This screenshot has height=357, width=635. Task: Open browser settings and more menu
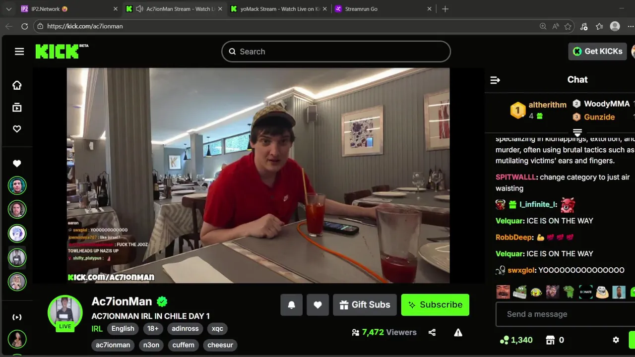tap(630, 26)
